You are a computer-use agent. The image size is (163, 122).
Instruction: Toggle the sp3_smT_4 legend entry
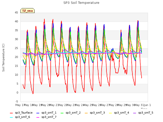pyautogui.click(x=119, y=113)
